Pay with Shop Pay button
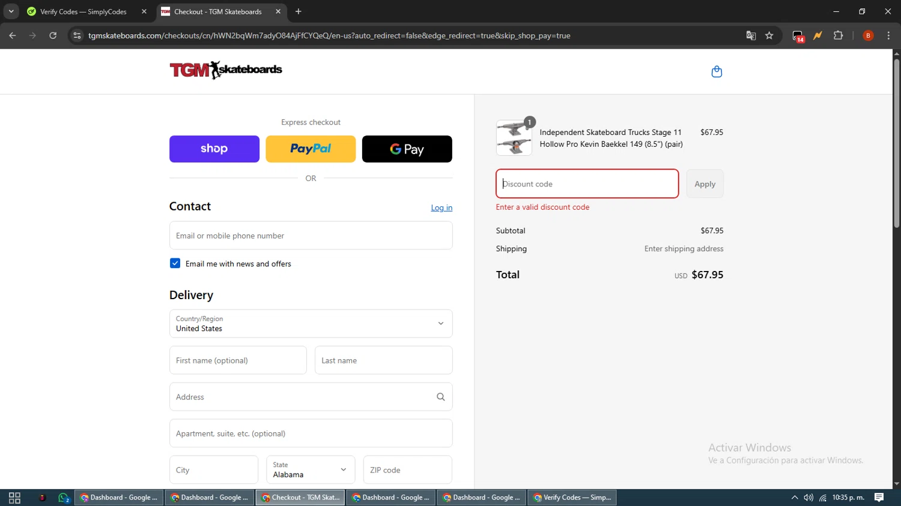 point(214,149)
